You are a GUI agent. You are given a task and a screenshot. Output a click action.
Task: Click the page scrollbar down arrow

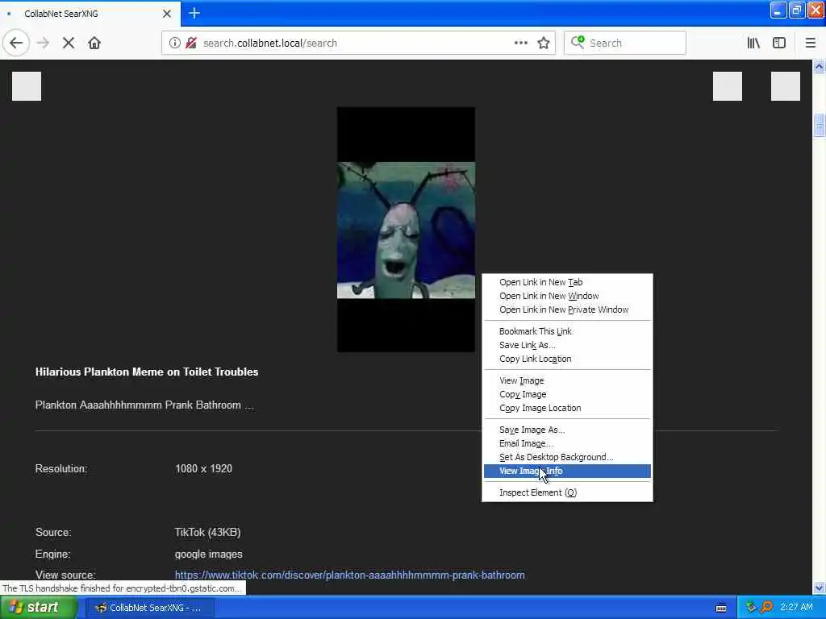[x=819, y=588]
